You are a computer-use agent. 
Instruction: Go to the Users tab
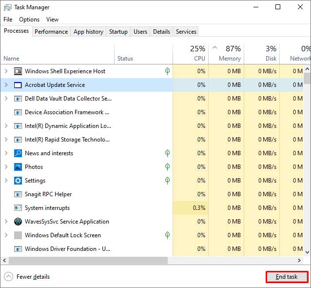click(x=140, y=32)
